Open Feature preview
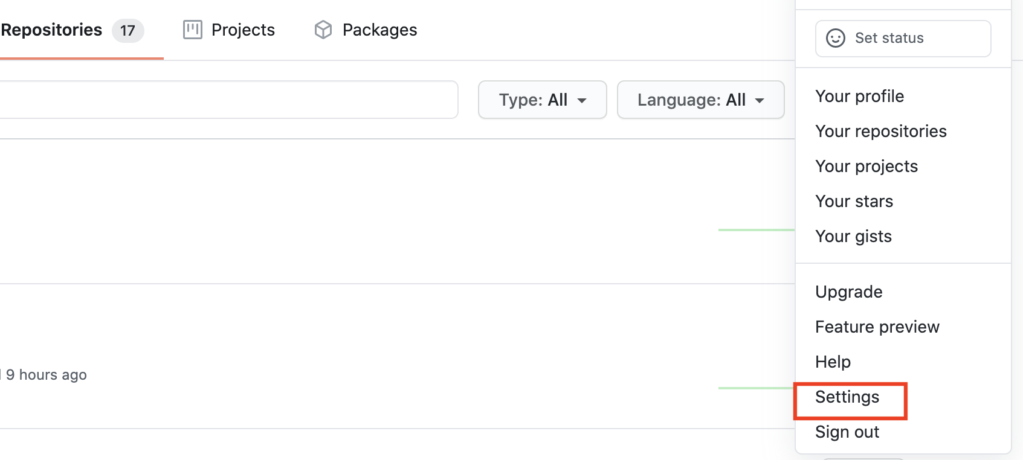 coord(877,327)
